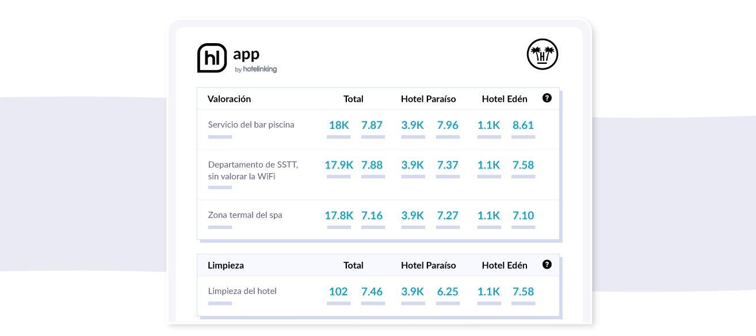756x336 pixels.
Task: Click the Total header in Limpieza table
Action: tap(353, 265)
